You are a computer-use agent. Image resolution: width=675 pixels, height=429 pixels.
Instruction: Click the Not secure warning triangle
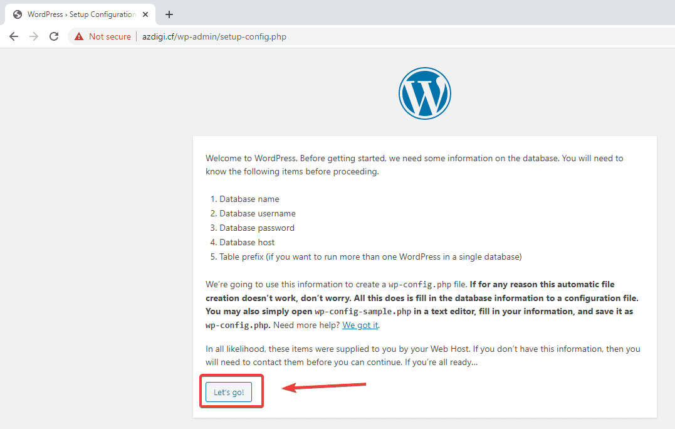click(79, 36)
